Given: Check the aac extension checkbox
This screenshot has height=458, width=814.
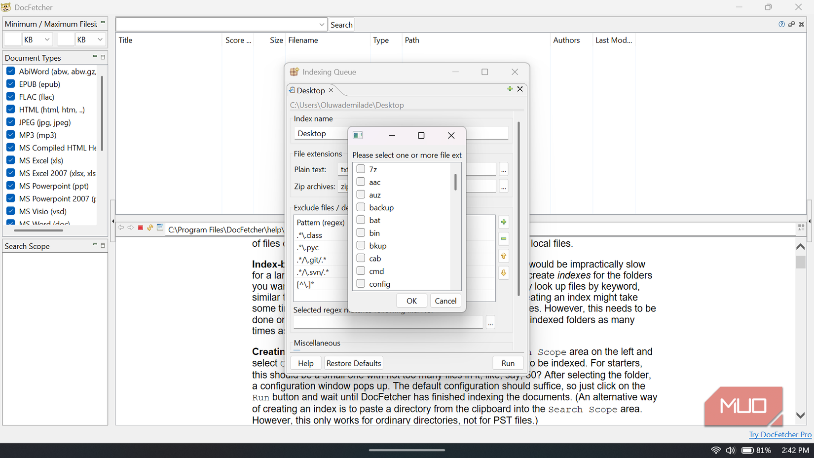Looking at the screenshot, I should click(361, 182).
